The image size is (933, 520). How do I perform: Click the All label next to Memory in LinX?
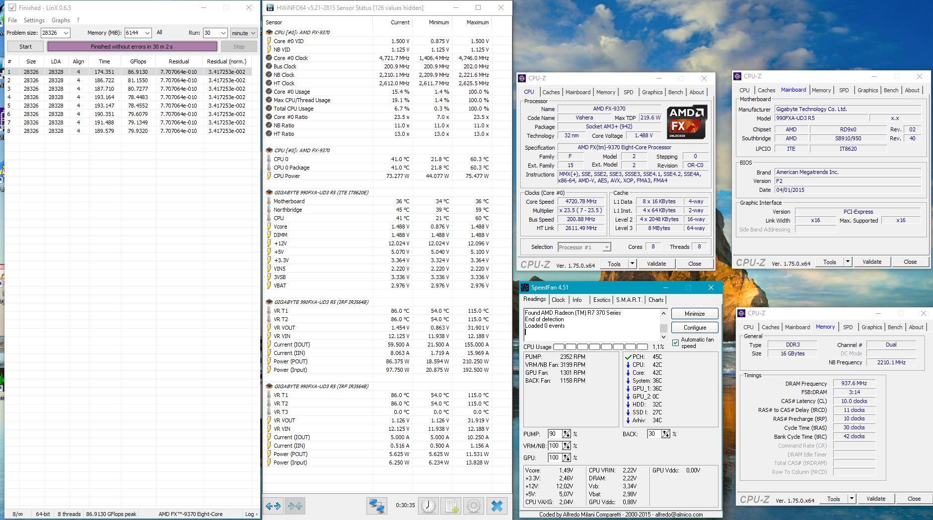point(159,33)
